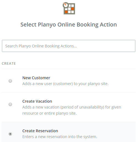Click 'Adds a new user (customer)' description text

tap(48, 84)
